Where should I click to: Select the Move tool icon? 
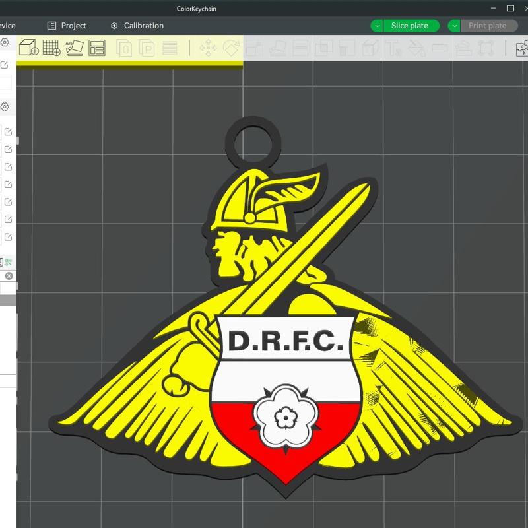pyautogui.click(x=209, y=48)
